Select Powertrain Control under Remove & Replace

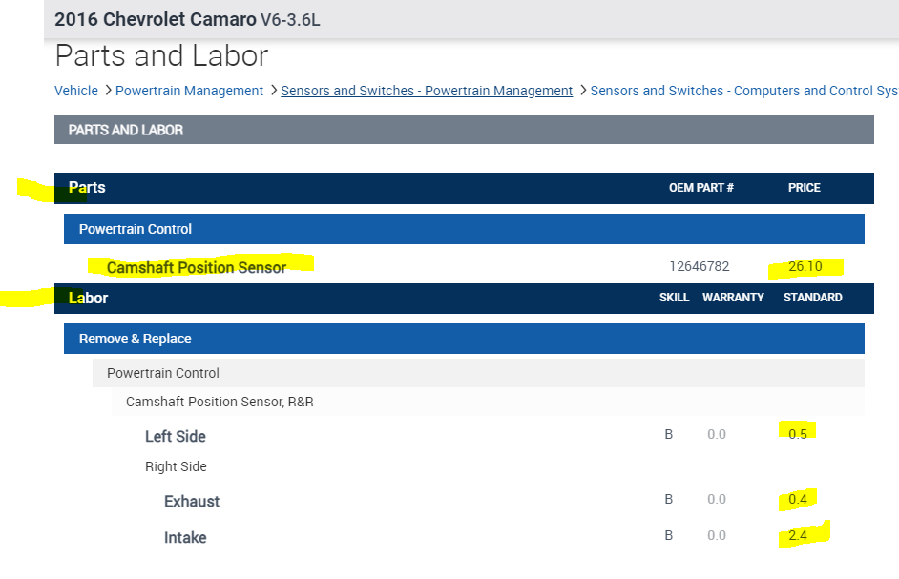coord(163,373)
